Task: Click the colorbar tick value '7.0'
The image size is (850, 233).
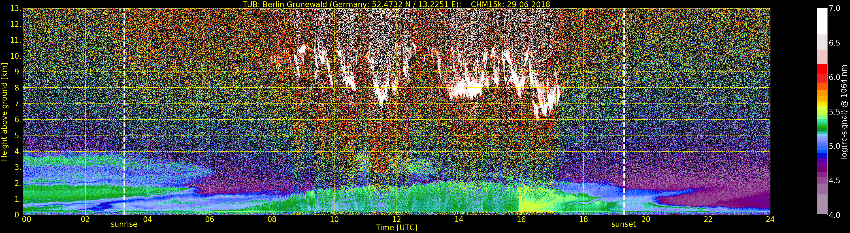Action: coord(834,8)
